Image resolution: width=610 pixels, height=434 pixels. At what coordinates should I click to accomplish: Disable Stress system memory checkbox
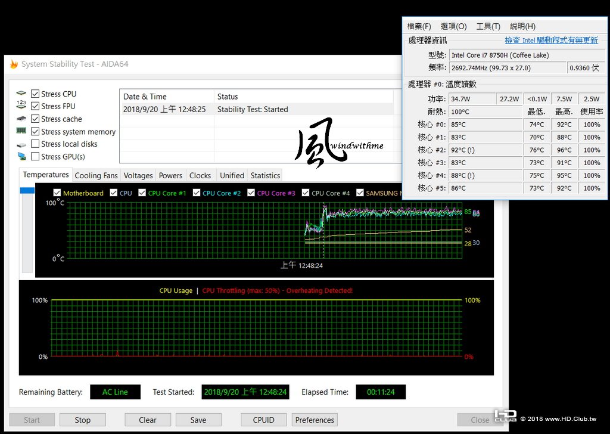tap(35, 132)
